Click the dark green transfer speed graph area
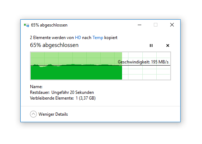 pos(76,73)
